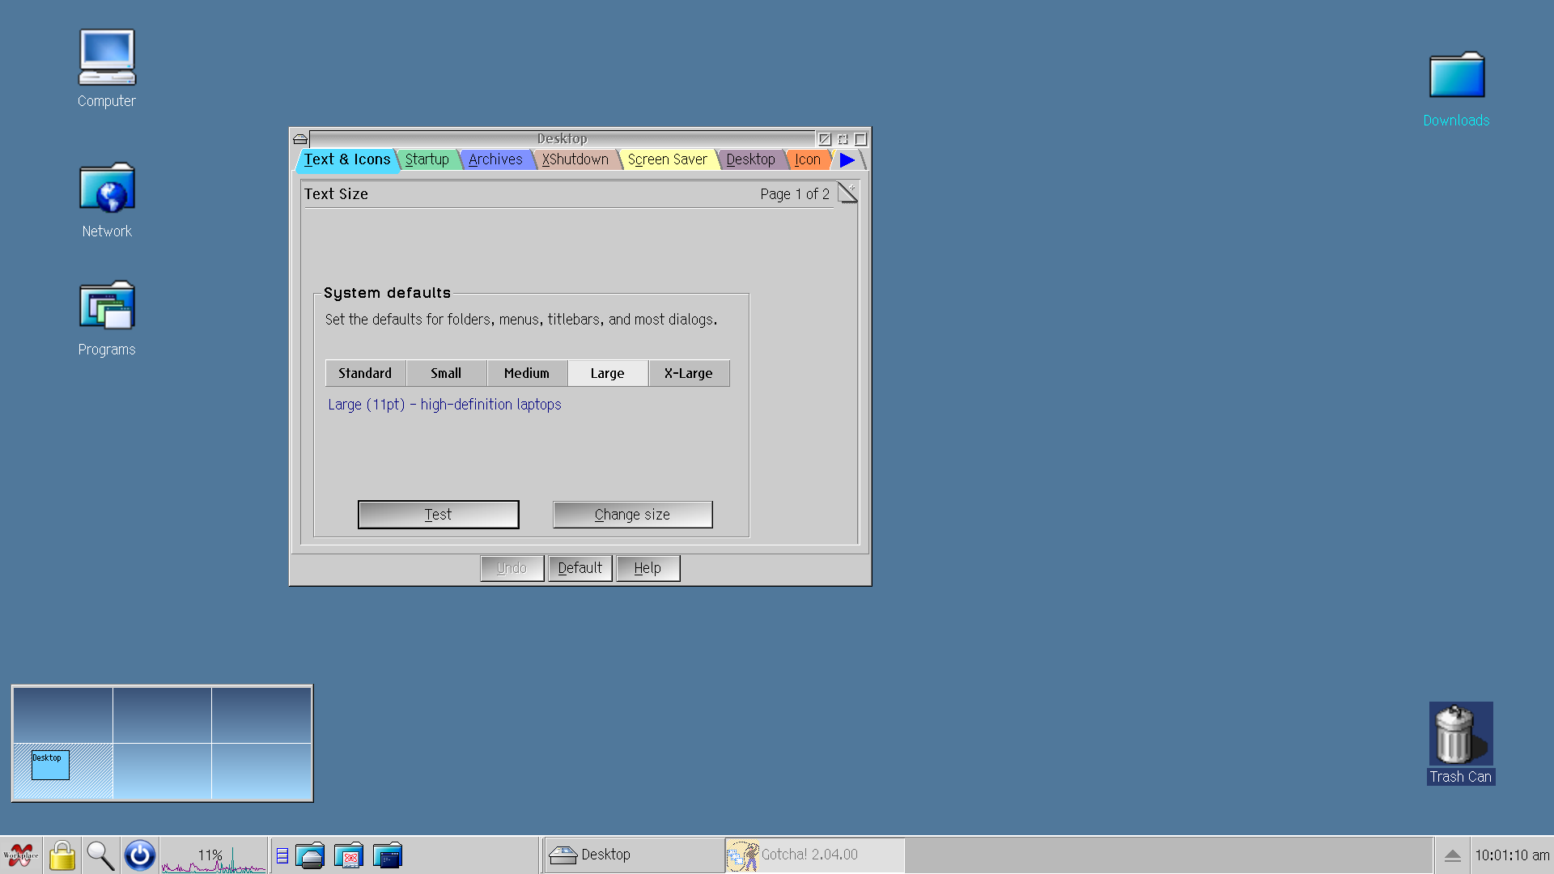Select Standard text size
The height and width of the screenshot is (874, 1554).
365,373
